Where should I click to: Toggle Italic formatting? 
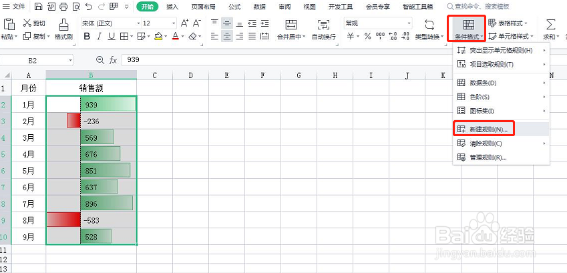(x=99, y=36)
